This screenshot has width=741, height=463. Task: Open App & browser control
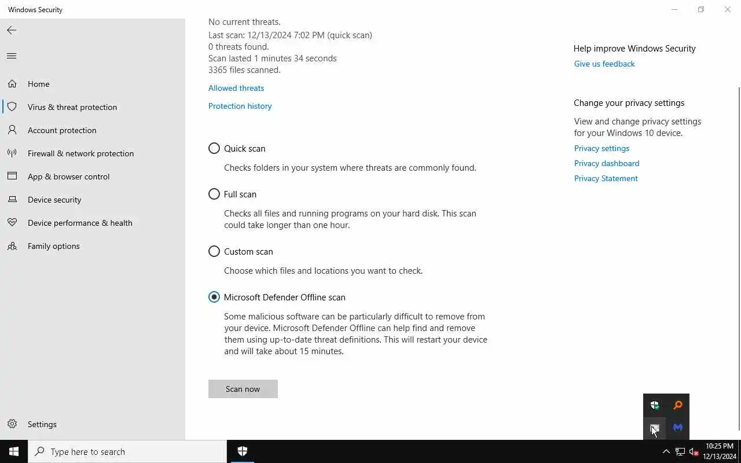click(x=93, y=177)
